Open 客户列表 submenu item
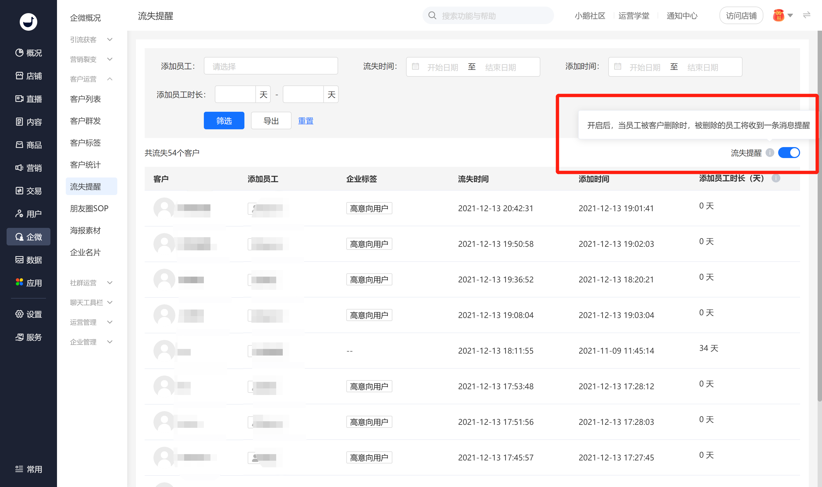The image size is (822, 487). click(x=85, y=99)
